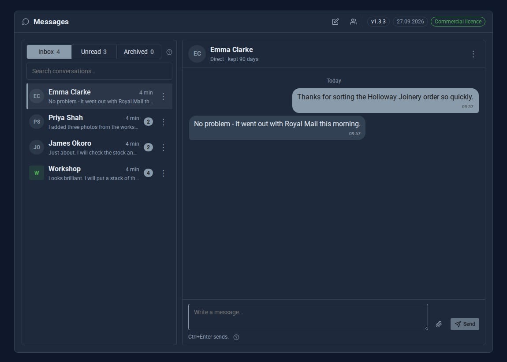Click James Okoro's preview about checking stock

pyautogui.click(x=93, y=153)
